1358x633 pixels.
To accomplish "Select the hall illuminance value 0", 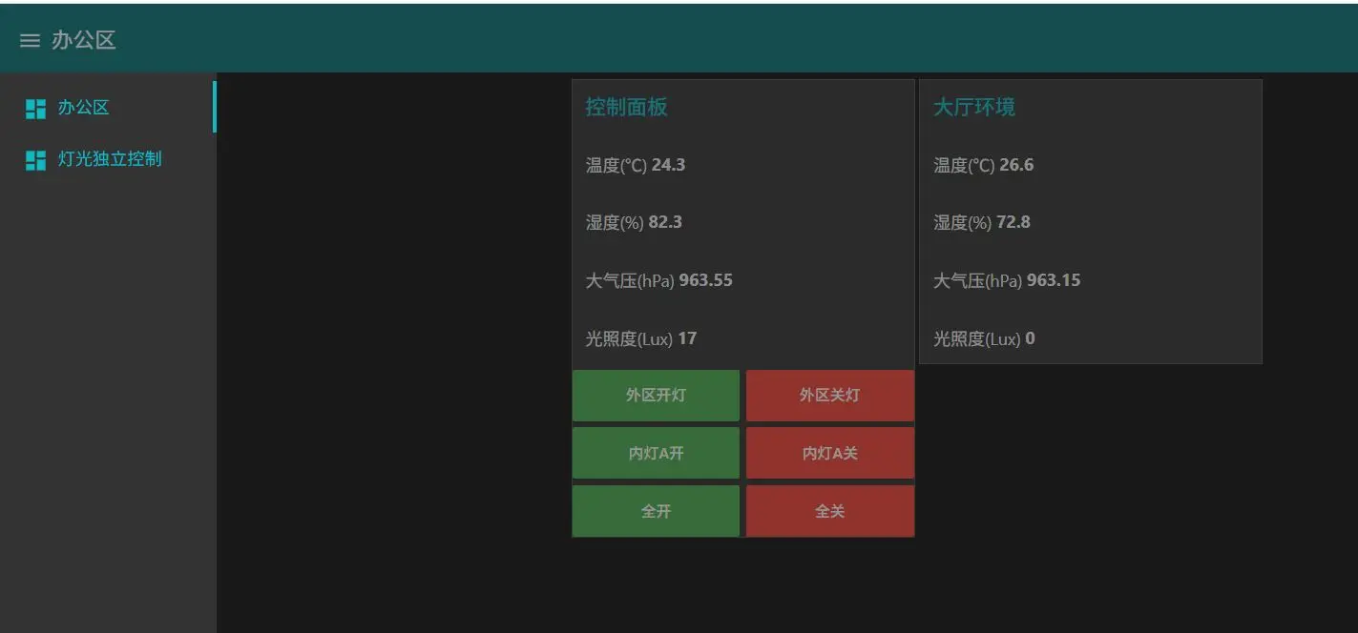I will 1031,338.
